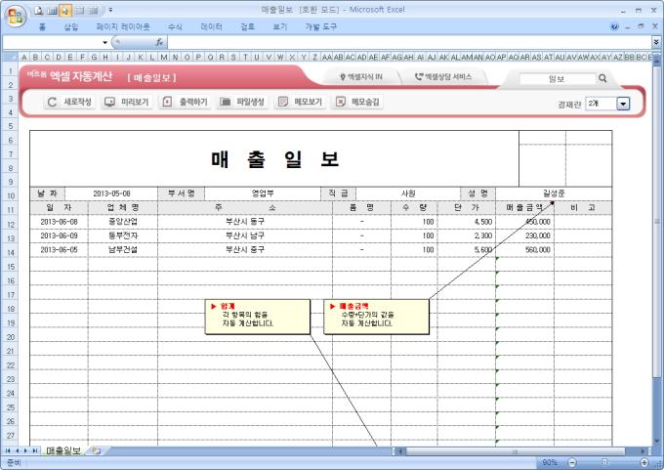Image resolution: width=664 pixels, height=470 pixels.
Task: Open the 검토 ribbon tab
Action: (247, 26)
